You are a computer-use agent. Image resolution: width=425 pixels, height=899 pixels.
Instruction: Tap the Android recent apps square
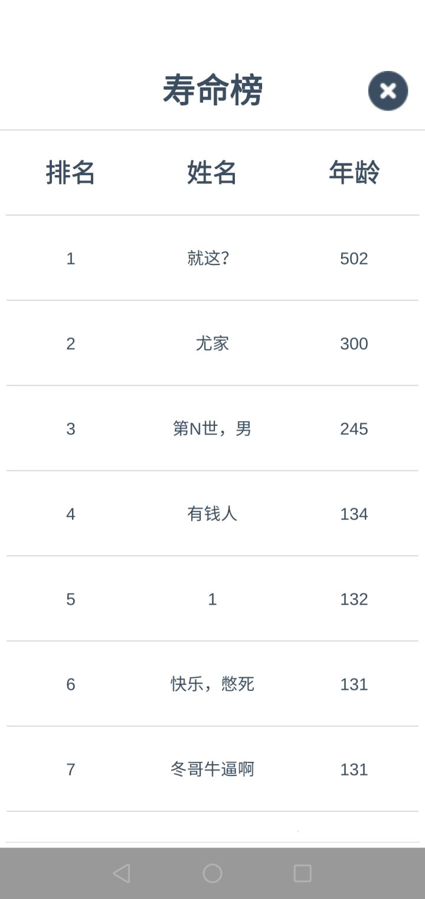click(x=302, y=873)
